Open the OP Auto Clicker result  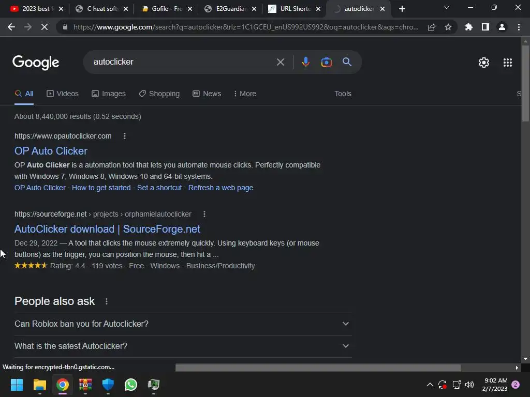tap(51, 151)
